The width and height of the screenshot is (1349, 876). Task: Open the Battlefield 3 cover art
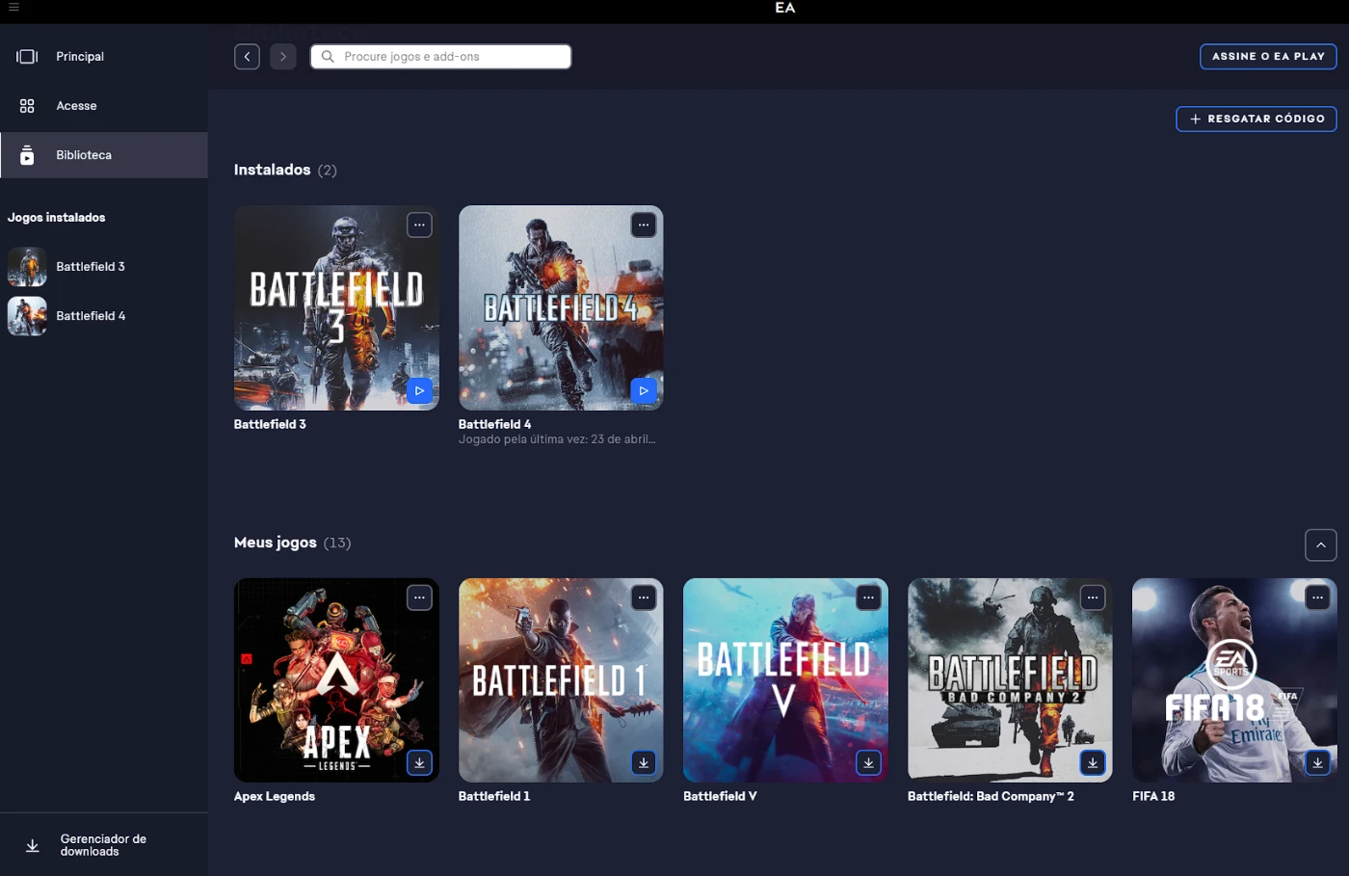click(336, 307)
